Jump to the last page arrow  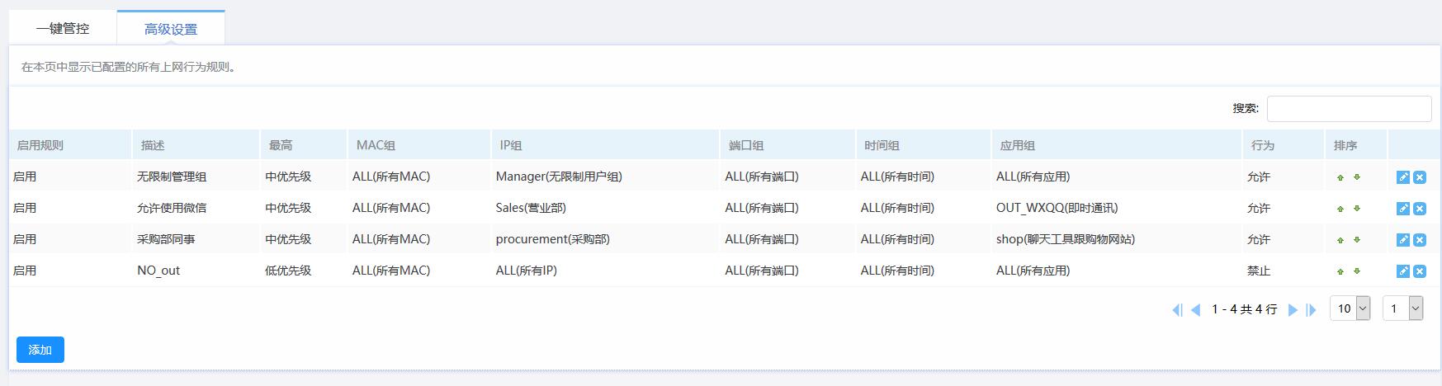[x=1311, y=310]
